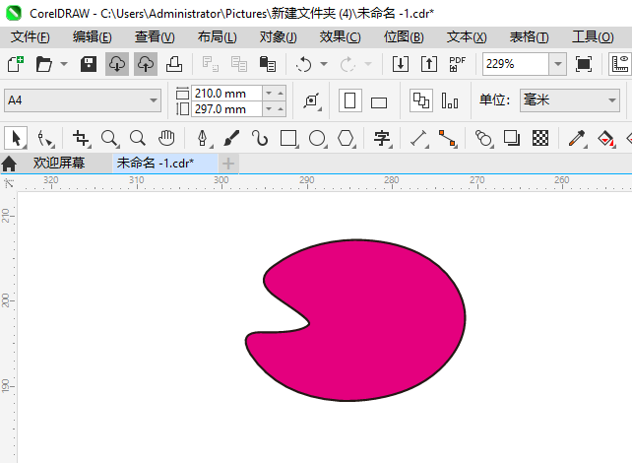Print the document with printer icon
This screenshot has width=632, height=463.
(174, 64)
